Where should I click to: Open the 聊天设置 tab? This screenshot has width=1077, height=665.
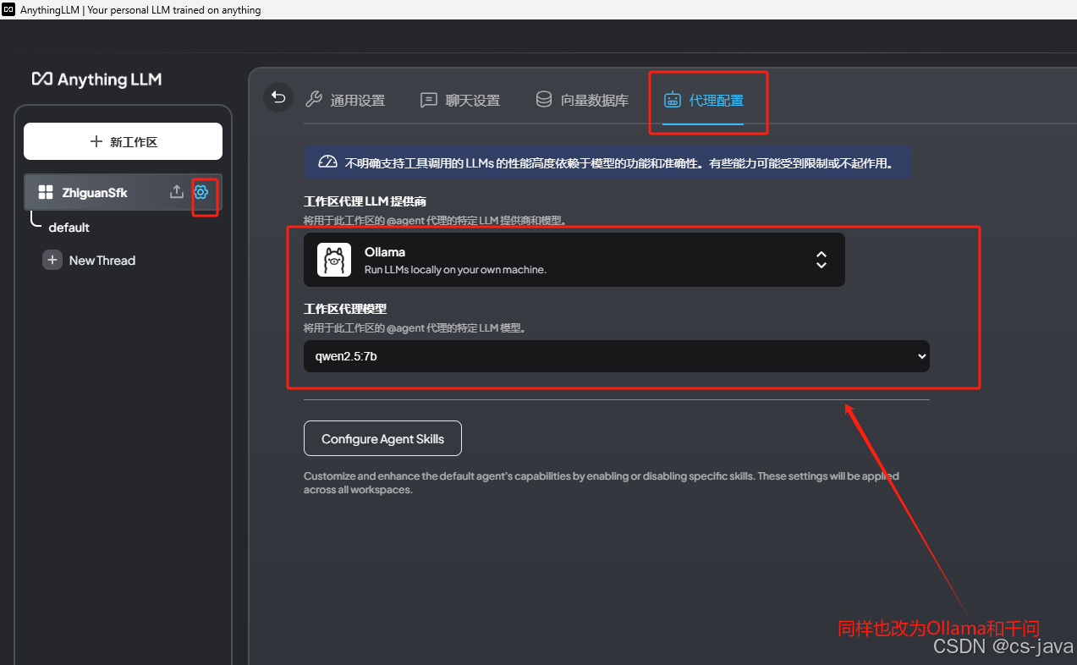[460, 100]
